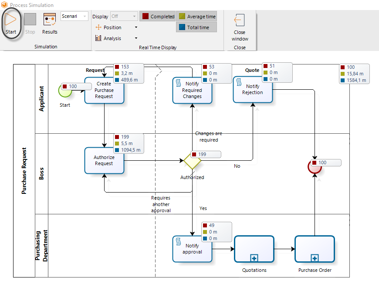Toggle the Average time display option
Image resolution: width=379 pixels, height=291 pixels.
click(196, 17)
